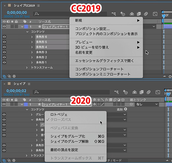Viewport: 172px width, 163px height.
Task: Open panel menu icon next to シェイプCC2019
Action: coord(38,6)
